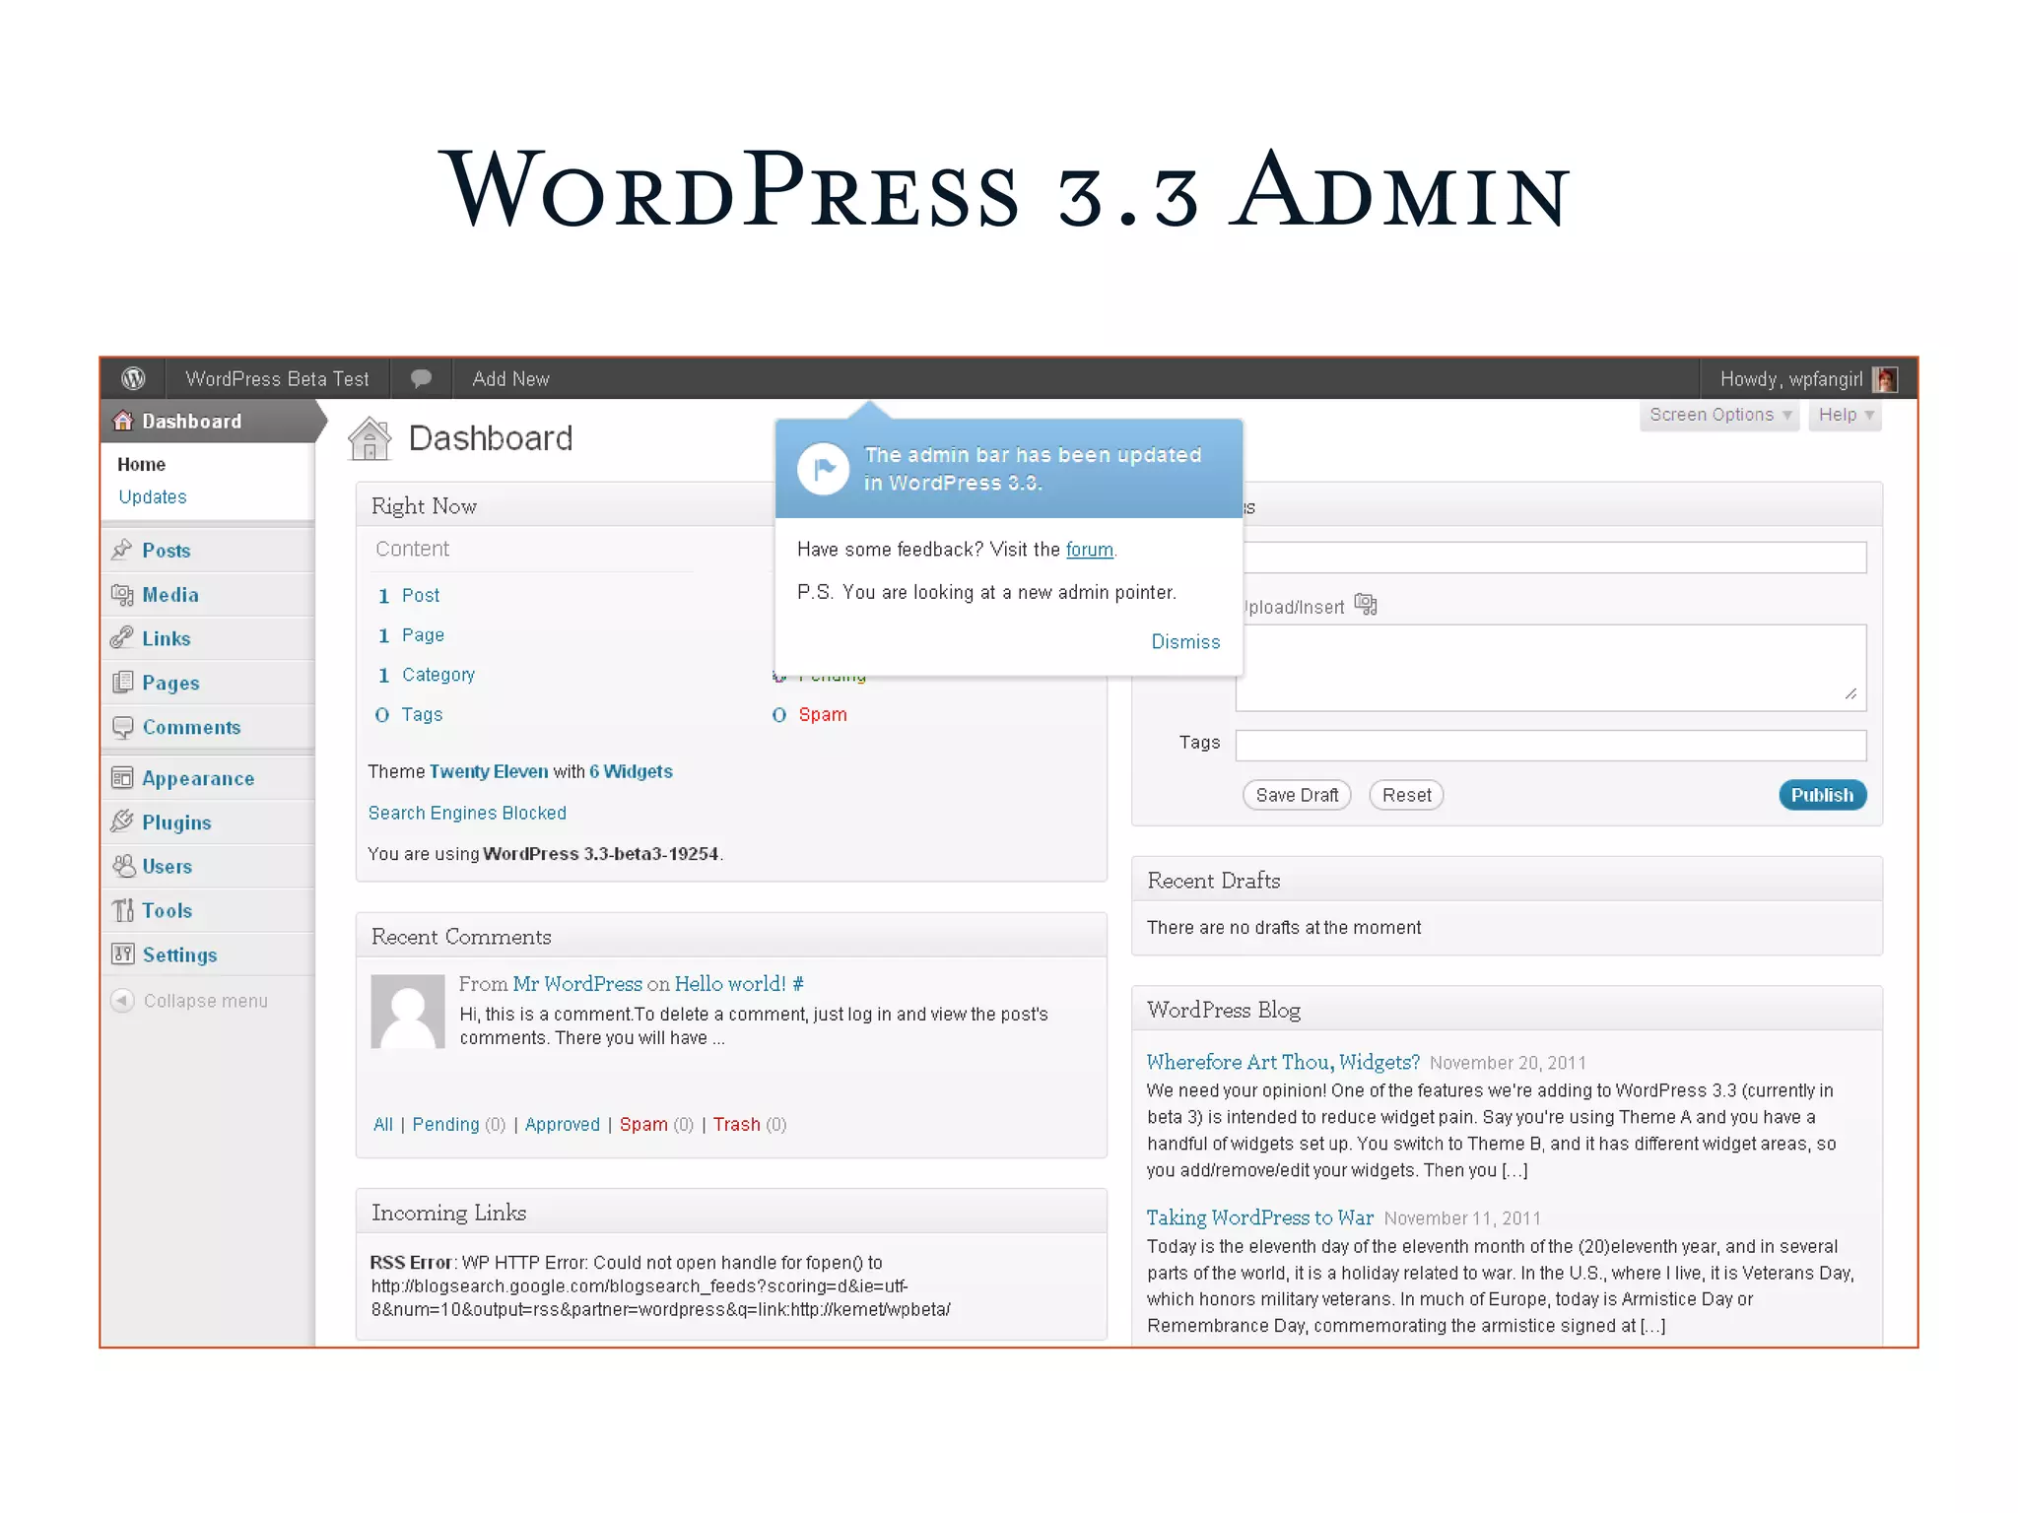Click the Upload/Insert media icon

(1366, 604)
